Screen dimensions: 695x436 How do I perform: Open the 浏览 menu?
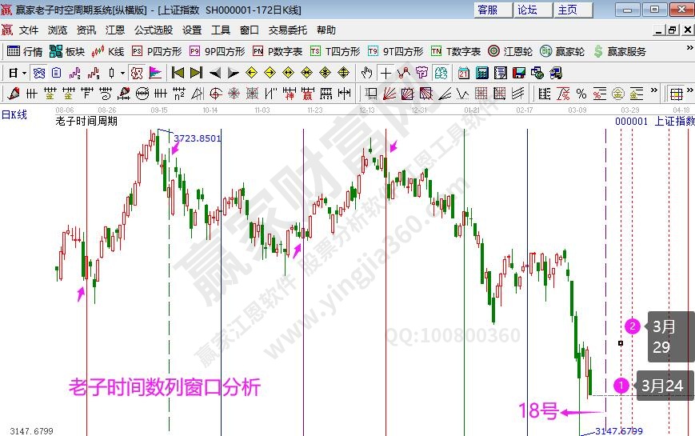[57, 30]
